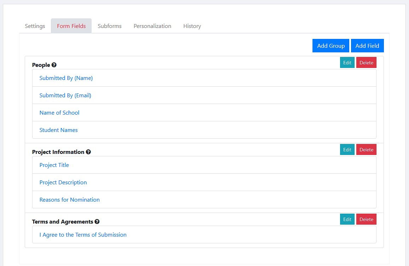Viewport: 409px width, 266px height.
Task: Open I Agree to the Terms of Submission
Action: pos(83,235)
